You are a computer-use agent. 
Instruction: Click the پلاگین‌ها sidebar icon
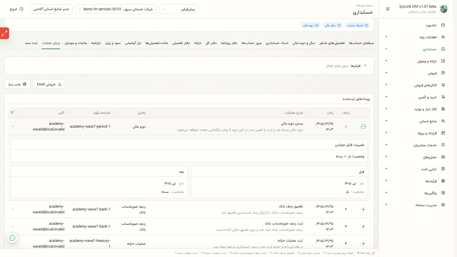(x=443, y=193)
